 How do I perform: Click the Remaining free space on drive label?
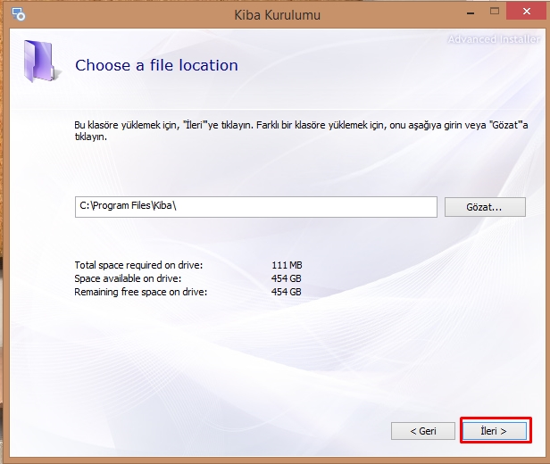click(140, 292)
